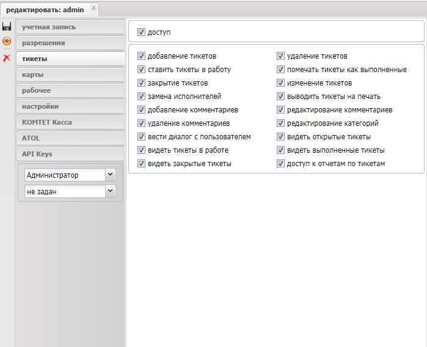
Task: Click the red X delete icon
Action: [7, 57]
